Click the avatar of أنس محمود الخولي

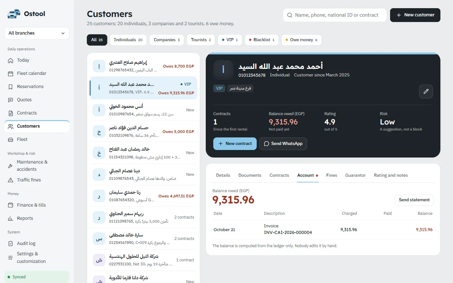click(99, 110)
